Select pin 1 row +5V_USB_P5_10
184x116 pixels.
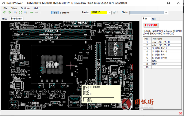[162, 42]
